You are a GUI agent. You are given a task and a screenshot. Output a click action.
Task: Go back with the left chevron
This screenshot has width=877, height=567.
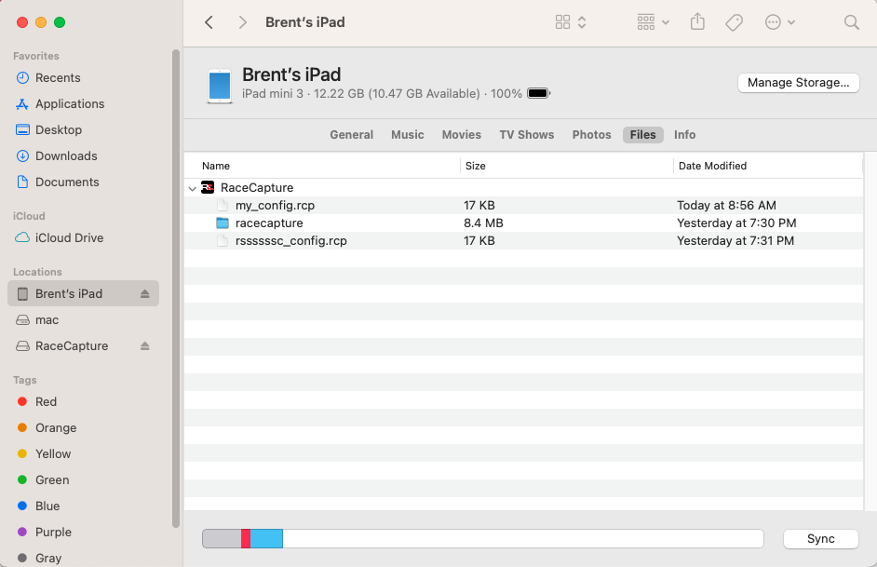(209, 22)
